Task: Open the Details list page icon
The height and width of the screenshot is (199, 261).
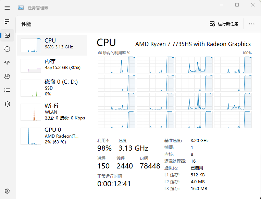Action: click(x=7, y=90)
